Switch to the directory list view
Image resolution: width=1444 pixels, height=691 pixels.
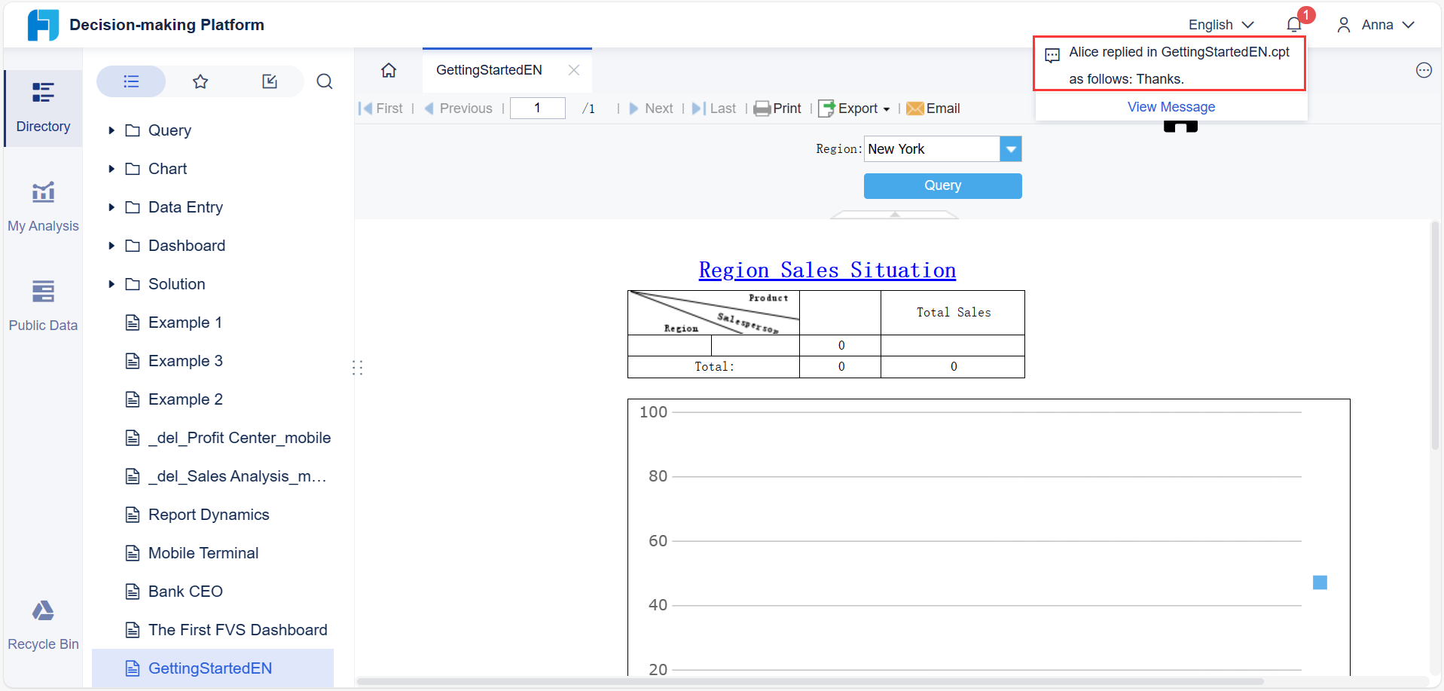pyautogui.click(x=131, y=81)
